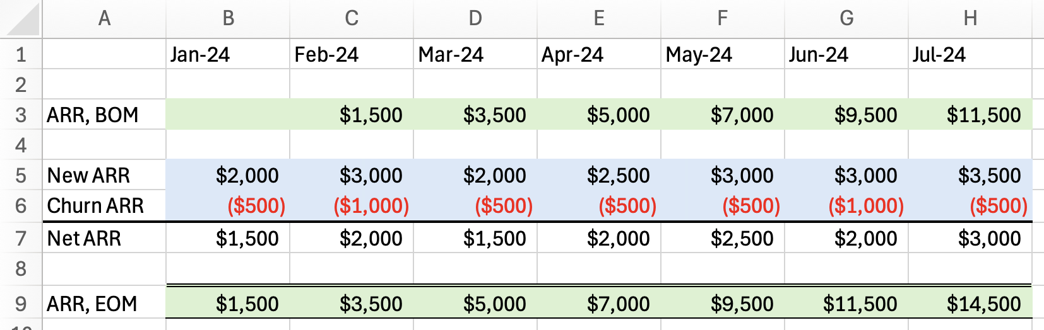The image size is (1044, 330).
Task: Click the Churn ARR label cell
Action: pos(104,205)
